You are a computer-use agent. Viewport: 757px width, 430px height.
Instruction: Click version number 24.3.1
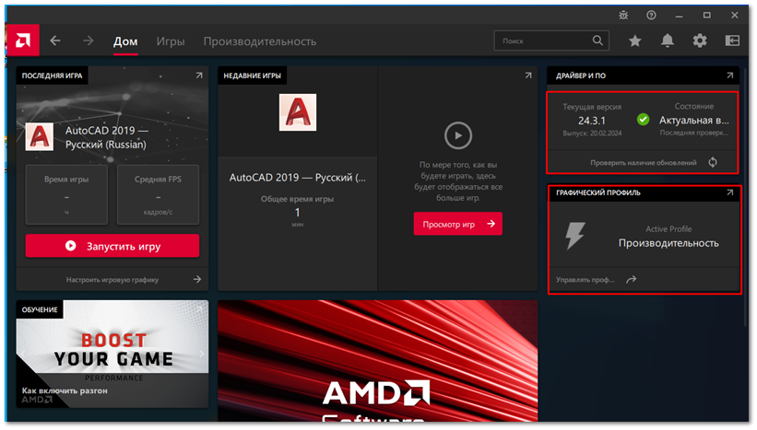592,121
